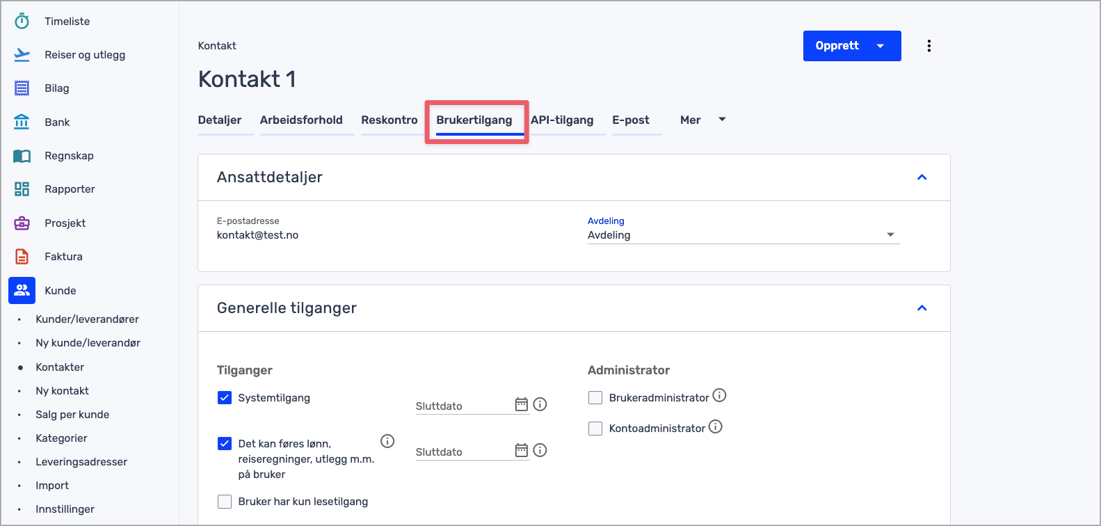Screen dimensions: 1101x526
Task: Uncheck the Systemtilgang checkbox
Action: [225, 398]
